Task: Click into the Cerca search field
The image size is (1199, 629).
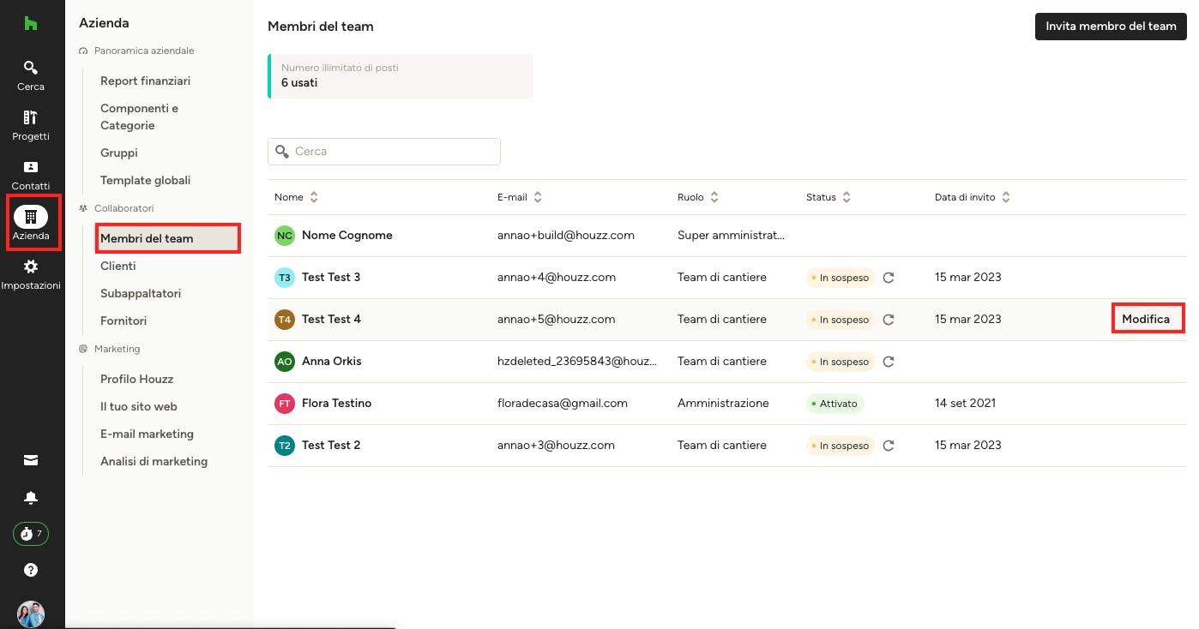Action: (384, 152)
